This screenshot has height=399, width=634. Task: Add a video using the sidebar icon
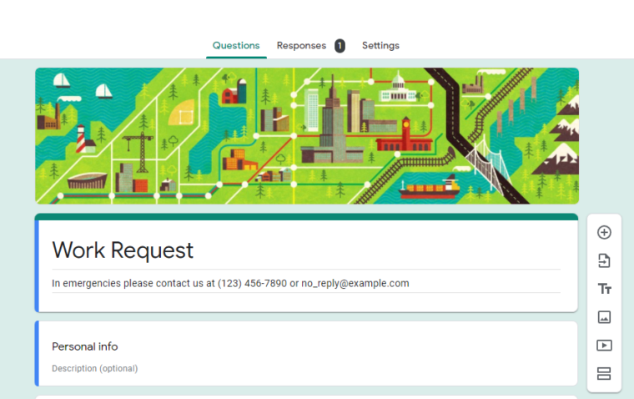click(x=605, y=346)
